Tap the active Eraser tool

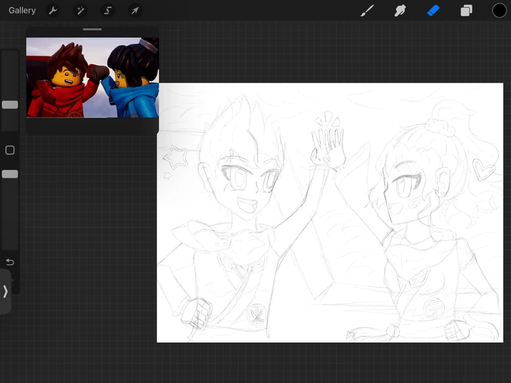click(433, 10)
